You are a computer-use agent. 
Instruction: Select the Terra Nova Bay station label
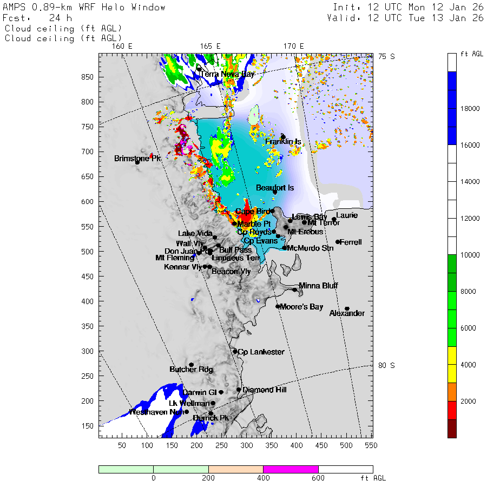[227, 74]
